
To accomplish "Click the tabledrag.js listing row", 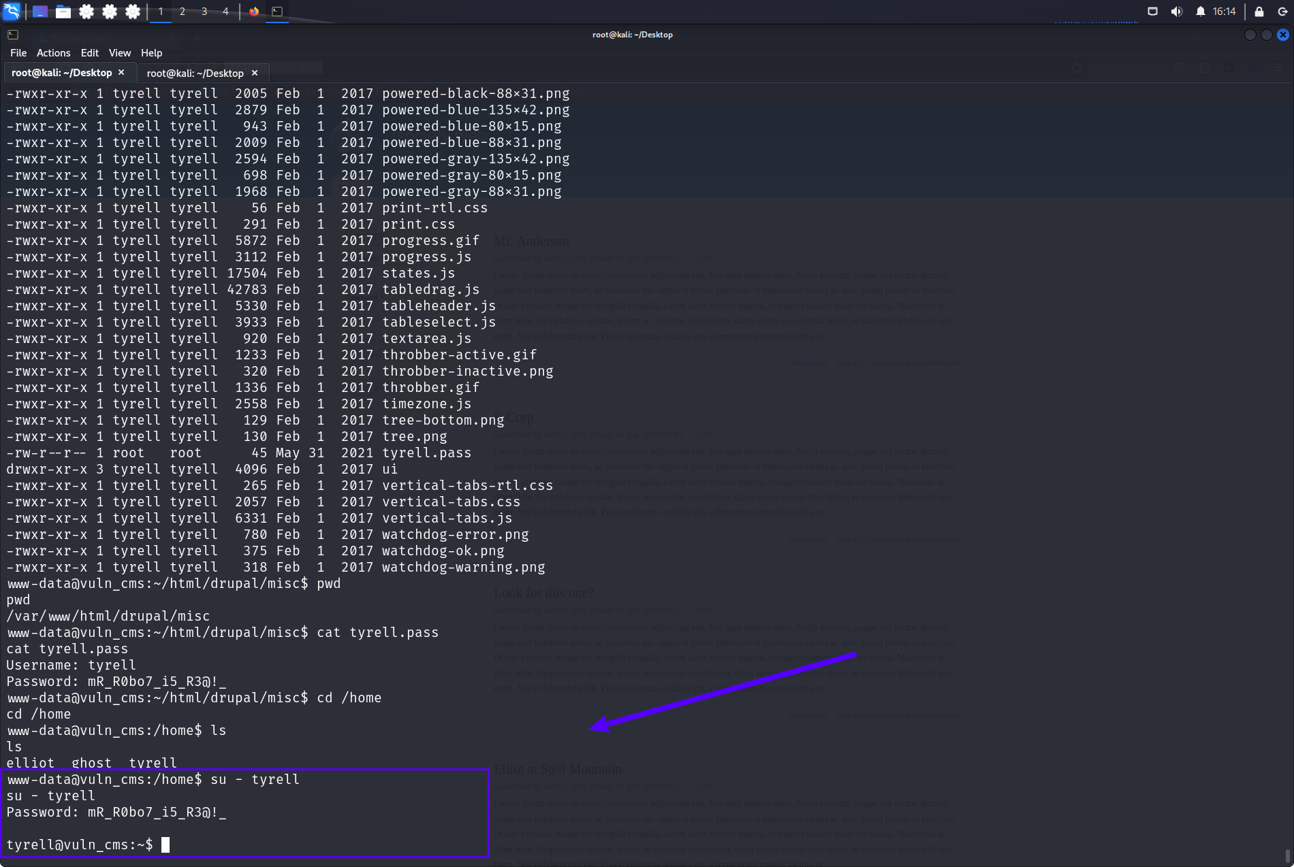I will click(x=242, y=289).
